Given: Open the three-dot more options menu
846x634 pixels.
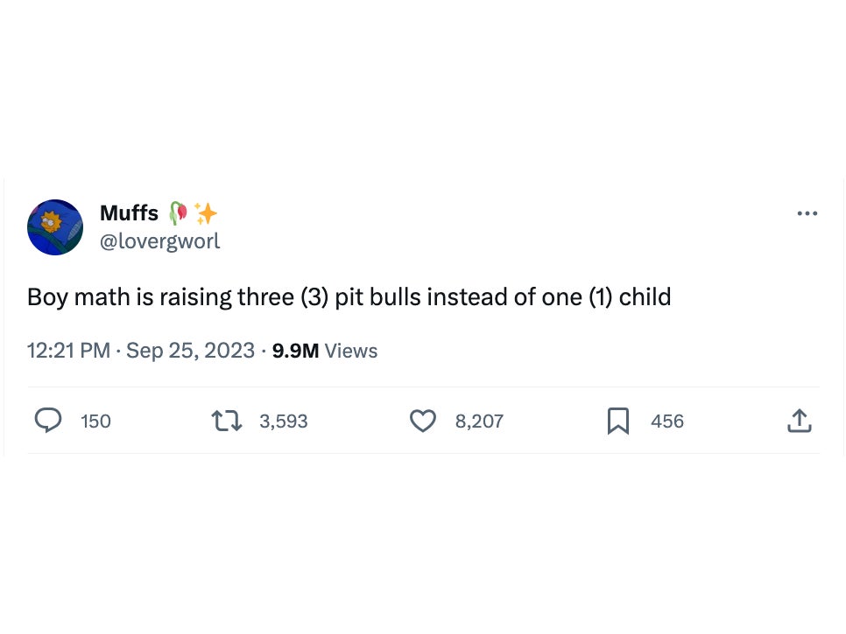Looking at the screenshot, I should pyautogui.click(x=807, y=213).
